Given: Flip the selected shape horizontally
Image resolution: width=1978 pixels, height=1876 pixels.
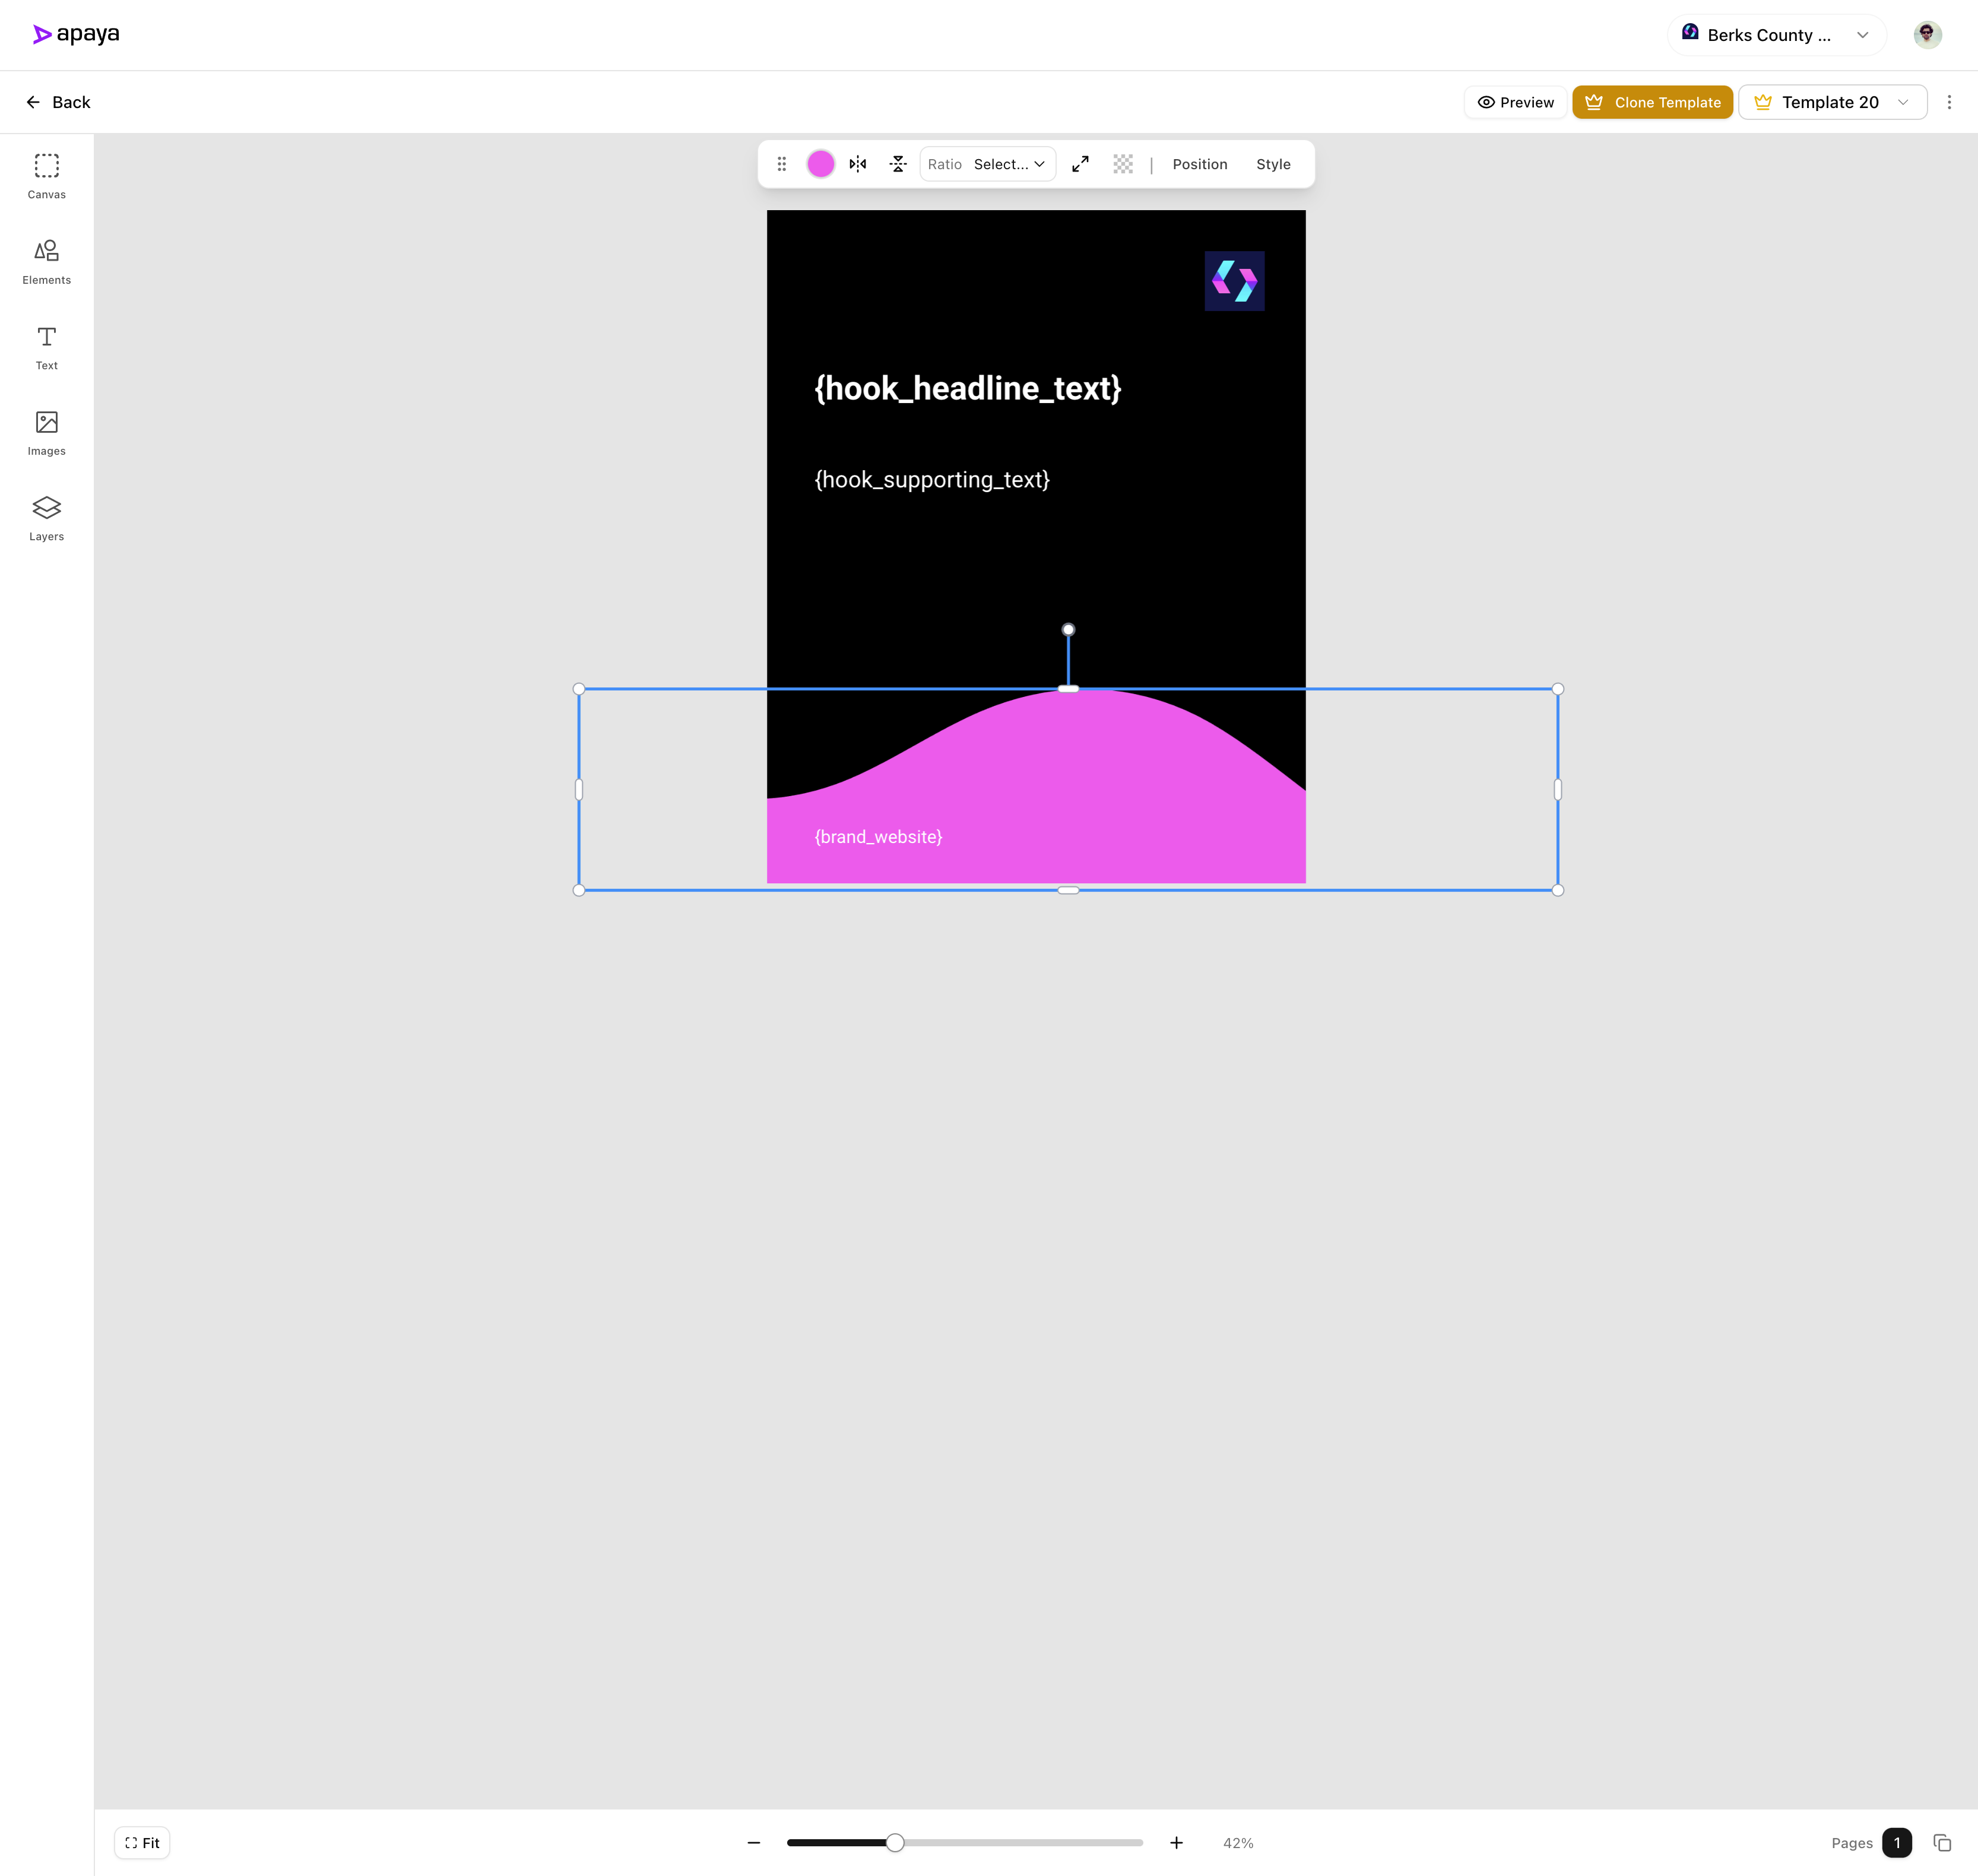Looking at the screenshot, I should pos(857,163).
